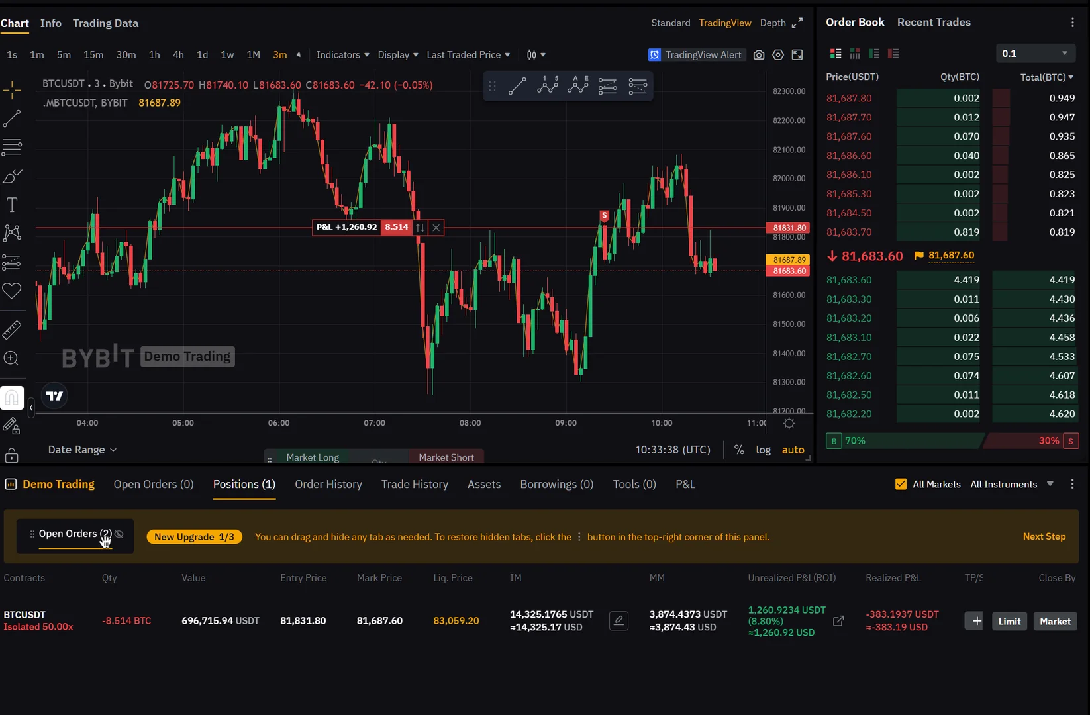Open the Assets tab

point(484,484)
